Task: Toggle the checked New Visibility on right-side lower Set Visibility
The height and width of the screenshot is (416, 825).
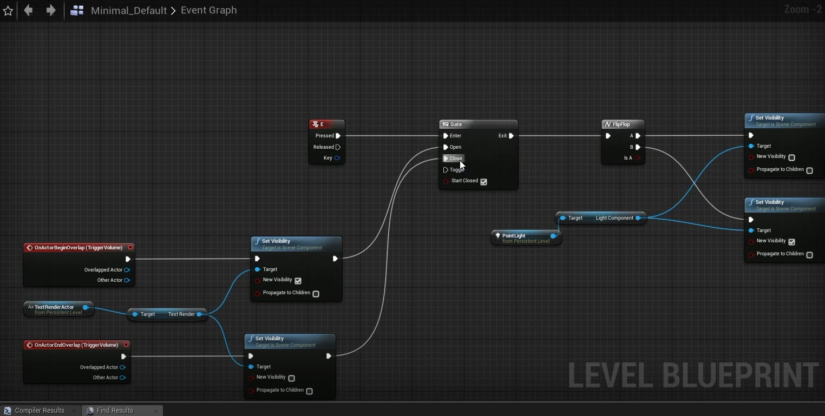Action: 792,242
